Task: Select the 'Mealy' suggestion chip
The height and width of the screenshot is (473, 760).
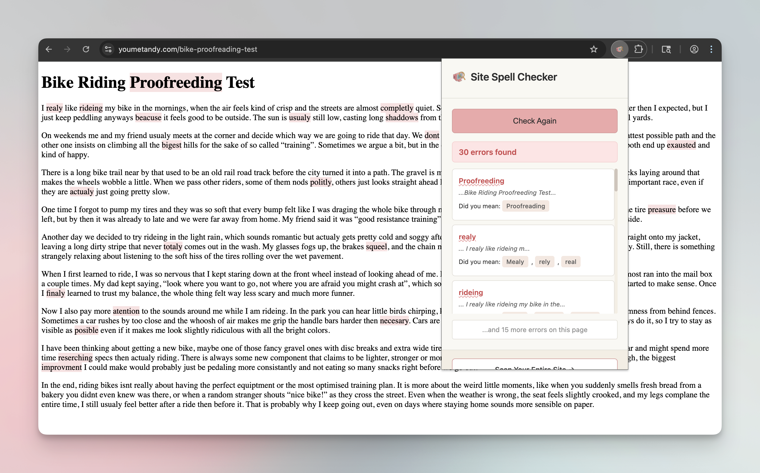Action: click(x=515, y=262)
